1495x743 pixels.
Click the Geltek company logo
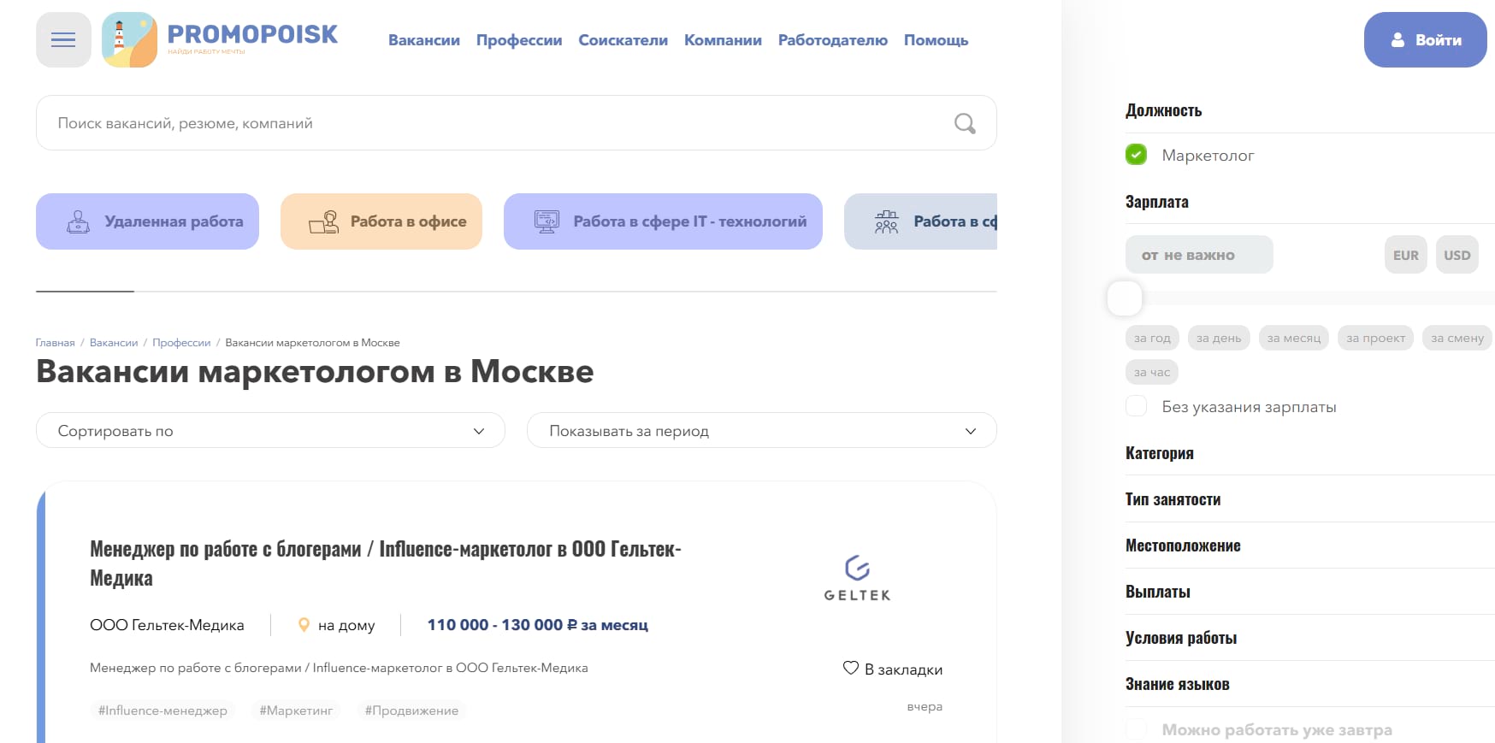(x=857, y=579)
